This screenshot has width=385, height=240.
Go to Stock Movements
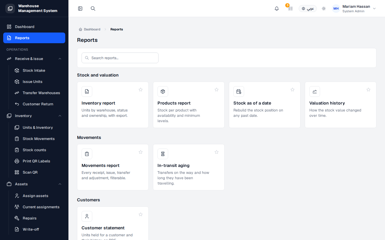(38, 139)
